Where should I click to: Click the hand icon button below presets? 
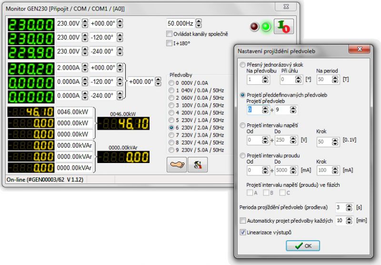[x=177, y=164]
